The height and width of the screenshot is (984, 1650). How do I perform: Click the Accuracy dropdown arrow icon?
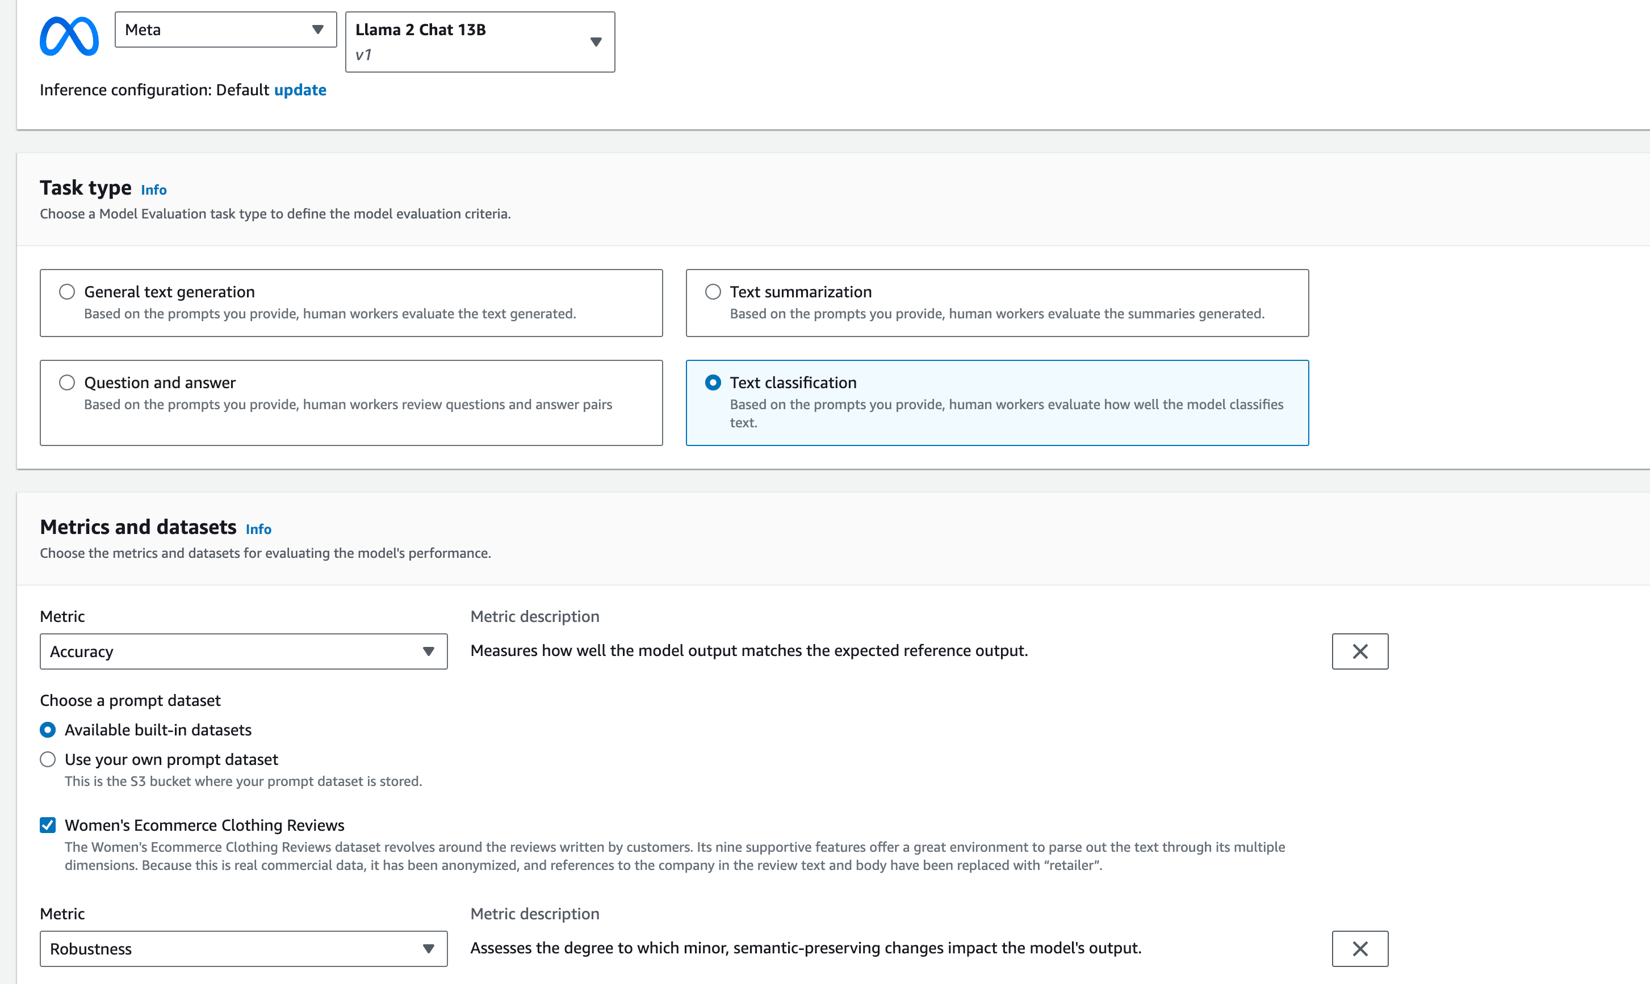429,651
